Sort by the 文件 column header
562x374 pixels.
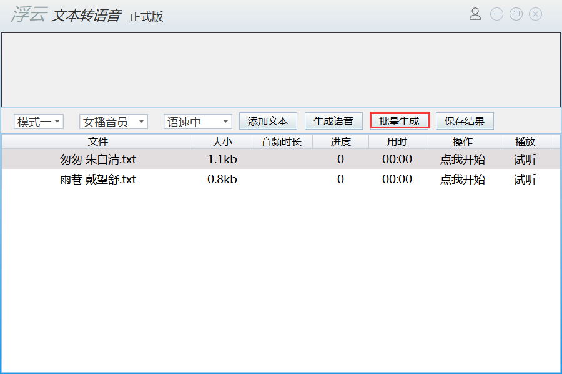click(98, 141)
